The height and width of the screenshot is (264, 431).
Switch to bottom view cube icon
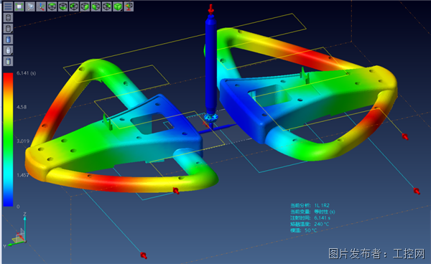(x=63, y=6)
